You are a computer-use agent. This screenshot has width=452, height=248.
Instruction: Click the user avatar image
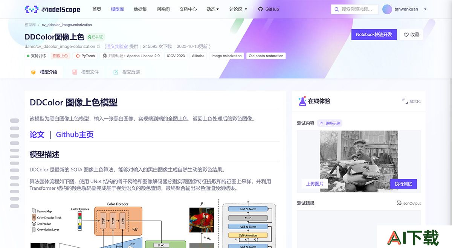(x=387, y=9)
